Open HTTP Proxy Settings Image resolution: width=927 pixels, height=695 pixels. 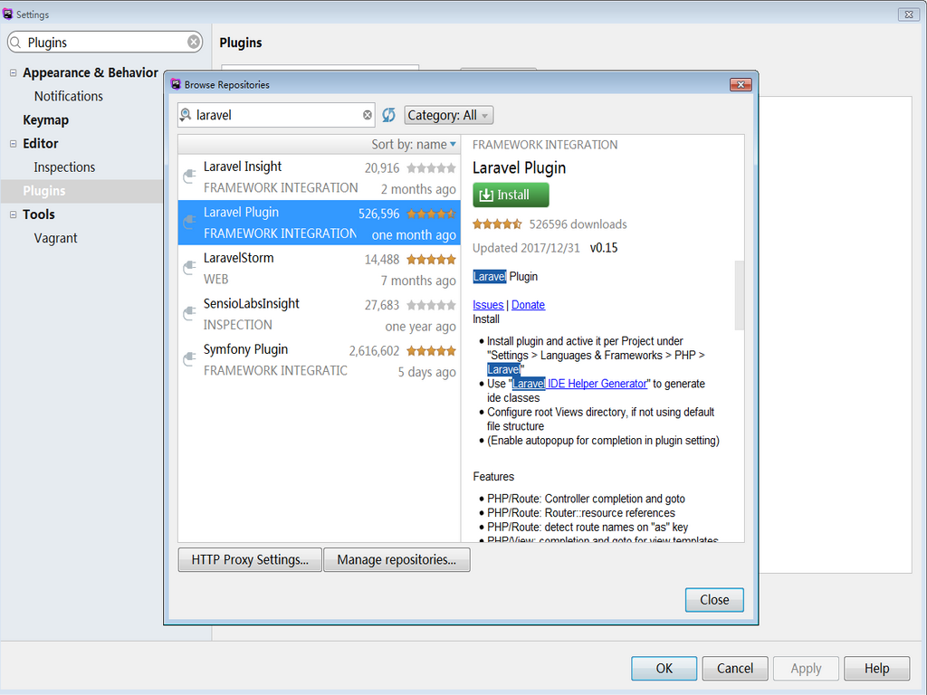coord(250,559)
